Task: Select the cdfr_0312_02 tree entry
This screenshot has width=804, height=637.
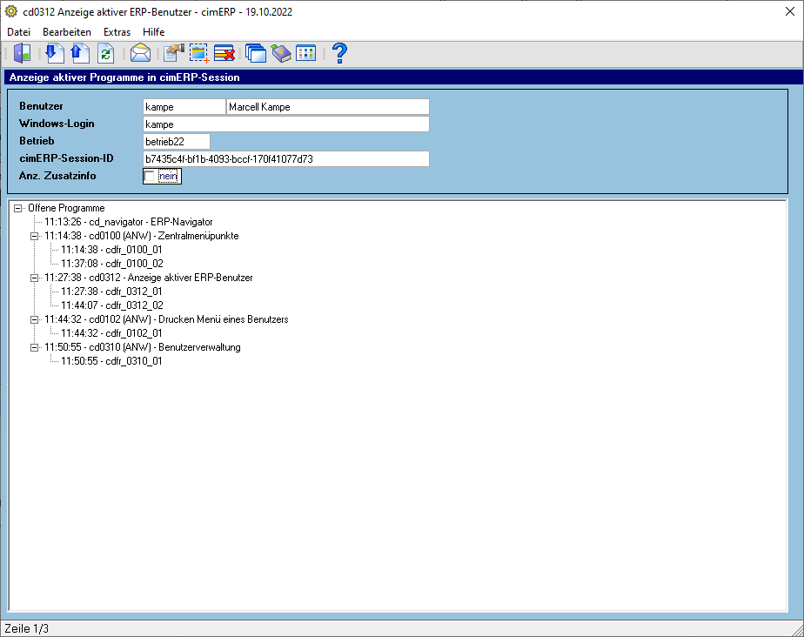Action: 111,305
